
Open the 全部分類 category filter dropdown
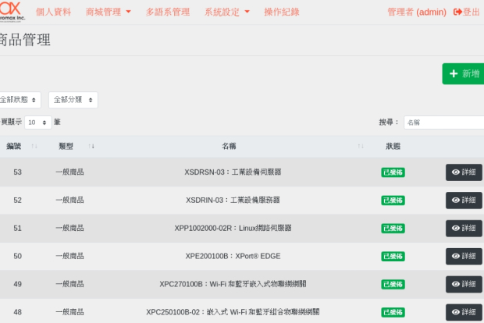73,100
